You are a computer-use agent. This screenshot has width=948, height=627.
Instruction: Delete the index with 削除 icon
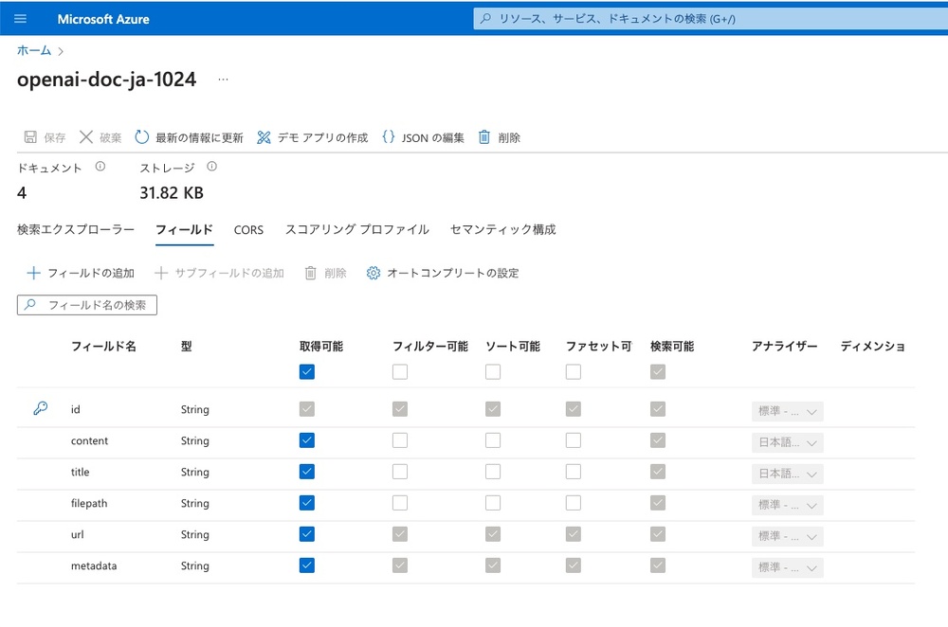click(484, 136)
